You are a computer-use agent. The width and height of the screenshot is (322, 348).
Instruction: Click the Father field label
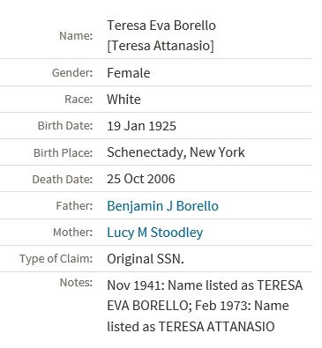tap(74, 205)
